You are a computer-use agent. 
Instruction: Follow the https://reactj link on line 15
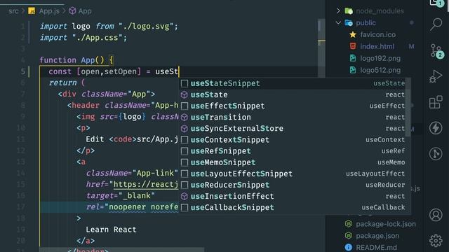click(146, 185)
